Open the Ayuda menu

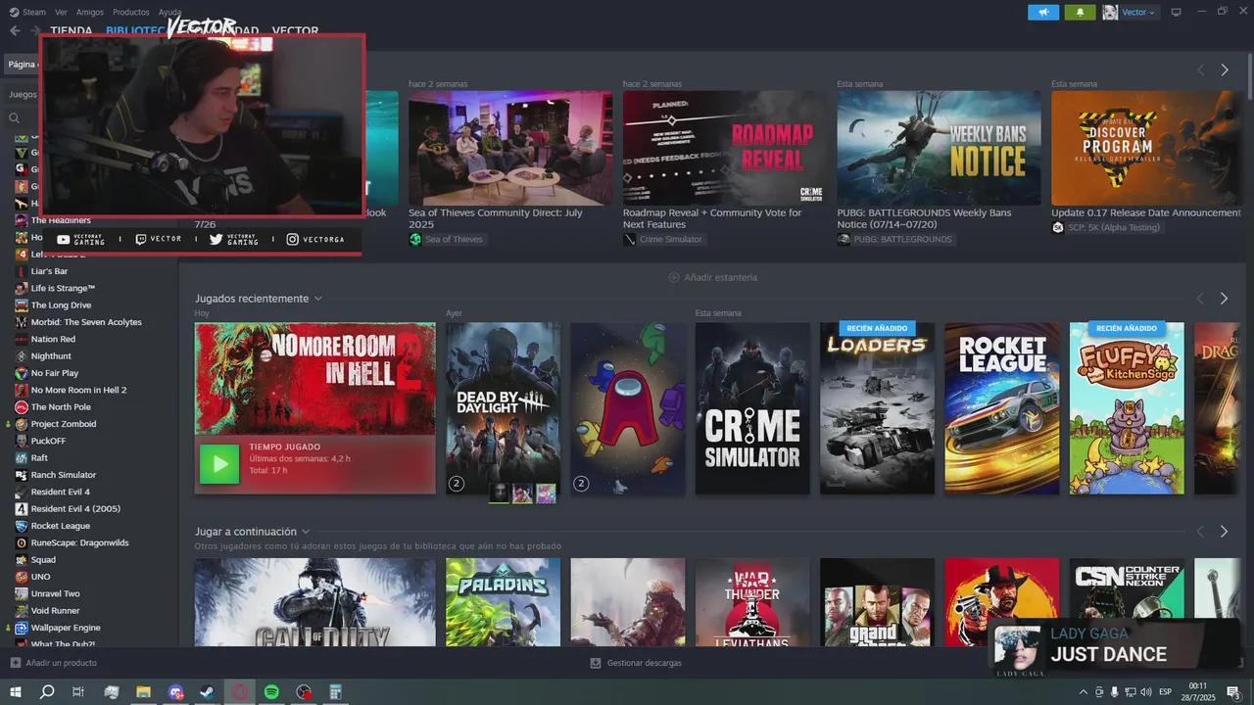click(x=169, y=12)
